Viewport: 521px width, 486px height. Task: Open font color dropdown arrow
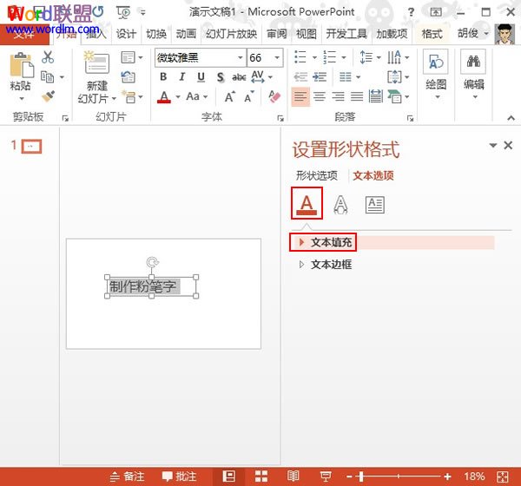click(x=178, y=97)
